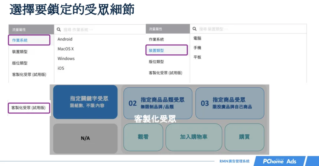Select the 02 指定商品品類受眾 tile
The width and height of the screenshot is (319, 166).
(x=158, y=103)
